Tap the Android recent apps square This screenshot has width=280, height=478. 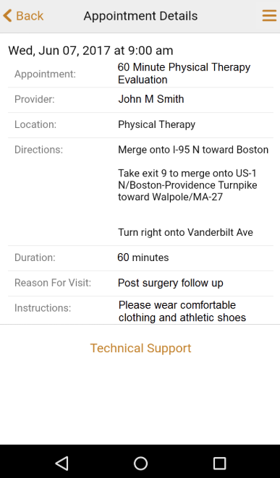click(219, 464)
